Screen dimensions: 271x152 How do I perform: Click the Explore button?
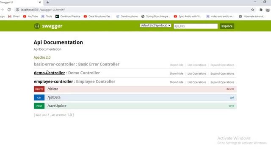[x=227, y=26]
